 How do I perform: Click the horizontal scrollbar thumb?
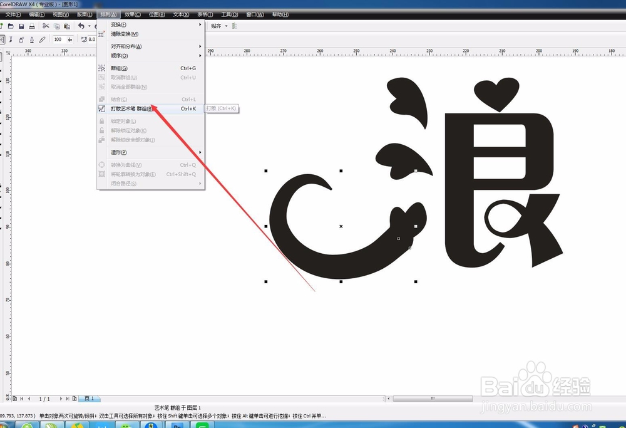(433, 399)
